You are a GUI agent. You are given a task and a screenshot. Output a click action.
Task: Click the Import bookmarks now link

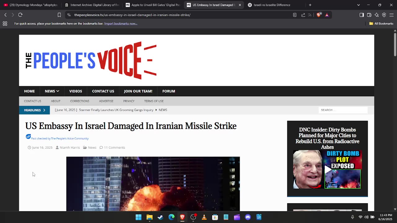coord(121,24)
